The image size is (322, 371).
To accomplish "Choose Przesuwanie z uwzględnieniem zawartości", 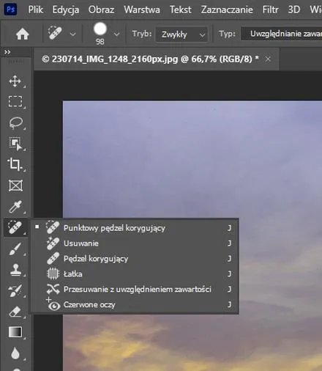I will 134,290.
